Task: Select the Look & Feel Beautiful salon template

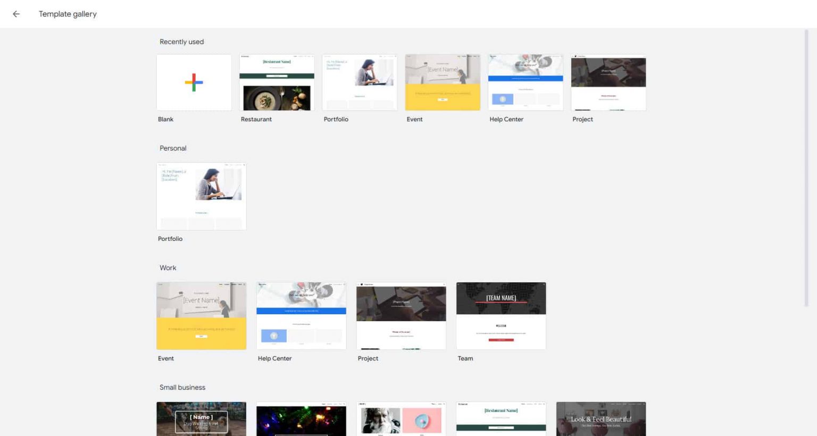Action: (601, 420)
